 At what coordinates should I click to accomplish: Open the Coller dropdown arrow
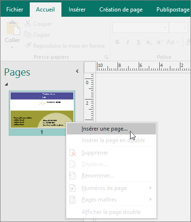(x=12, y=47)
